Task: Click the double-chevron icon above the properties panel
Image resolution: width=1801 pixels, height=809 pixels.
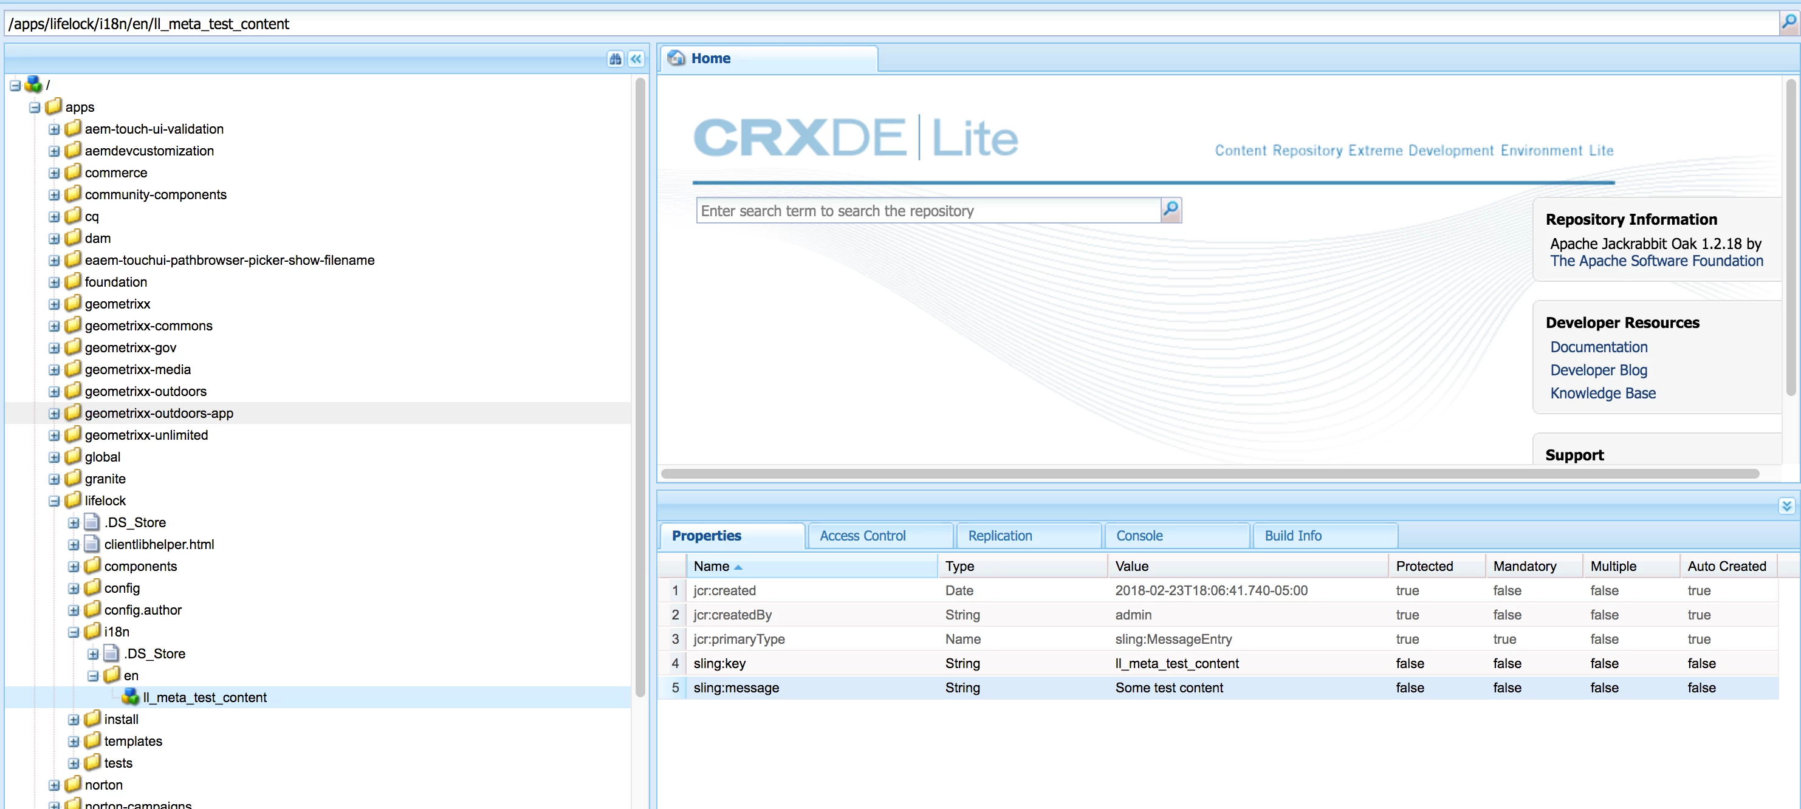Action: tap(1786, 505)
